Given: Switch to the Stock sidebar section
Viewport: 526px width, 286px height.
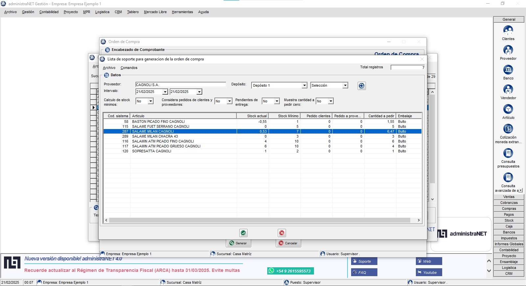Looking at the screenshot, I should (x=509, y=221).
